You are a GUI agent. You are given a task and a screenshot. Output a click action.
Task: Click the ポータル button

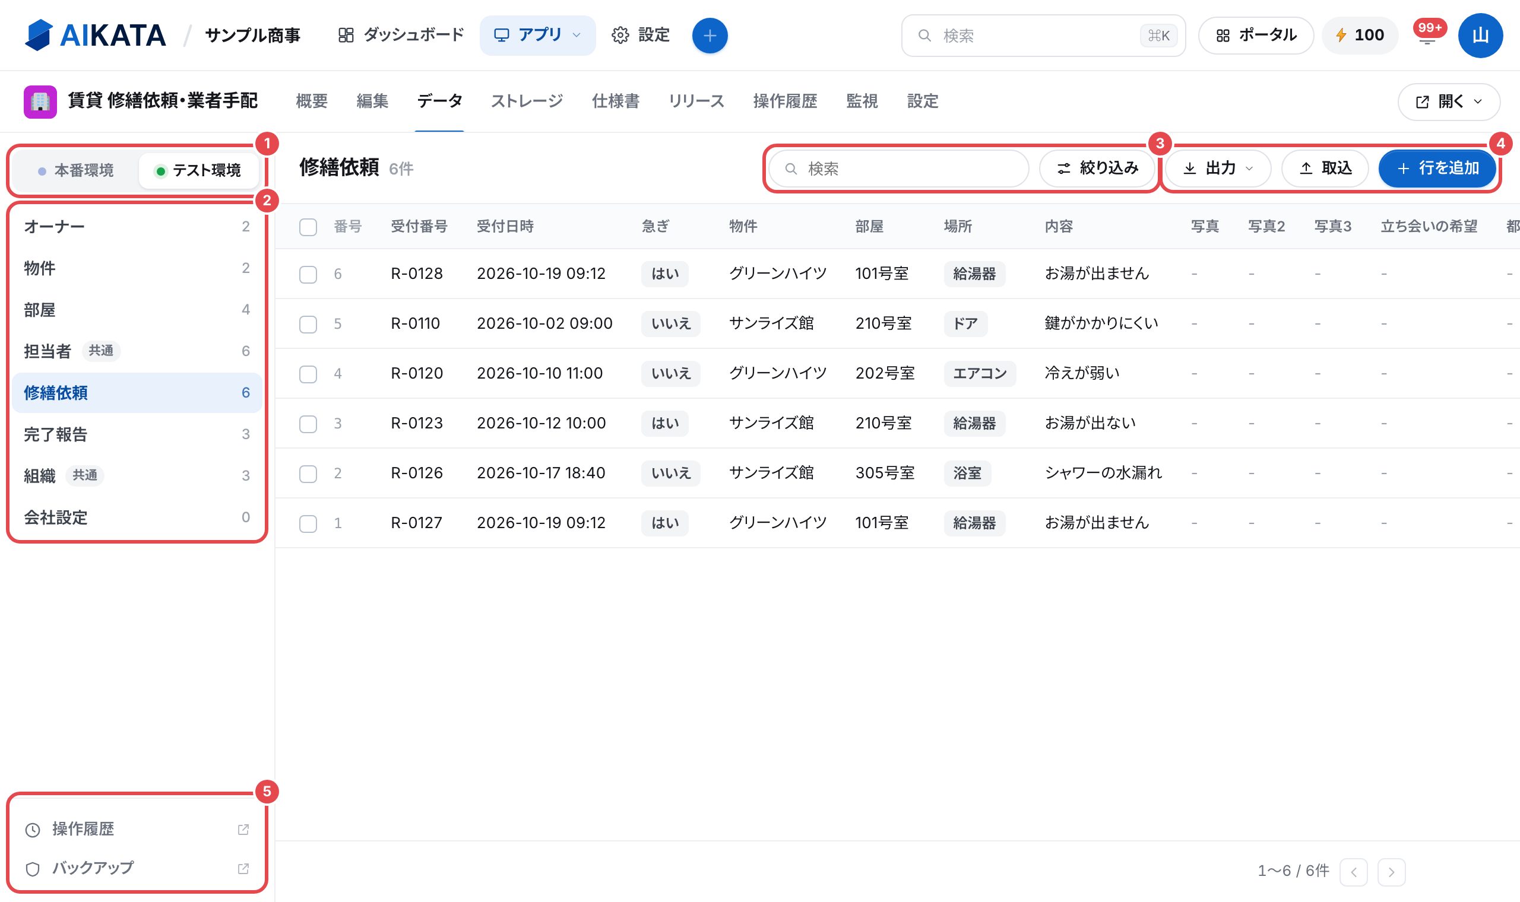pos(1256,35)
